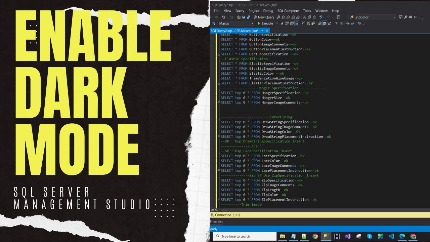430x242 pixels.
Task: Click the Save All toolbar icon
Action: coord(249,17)
